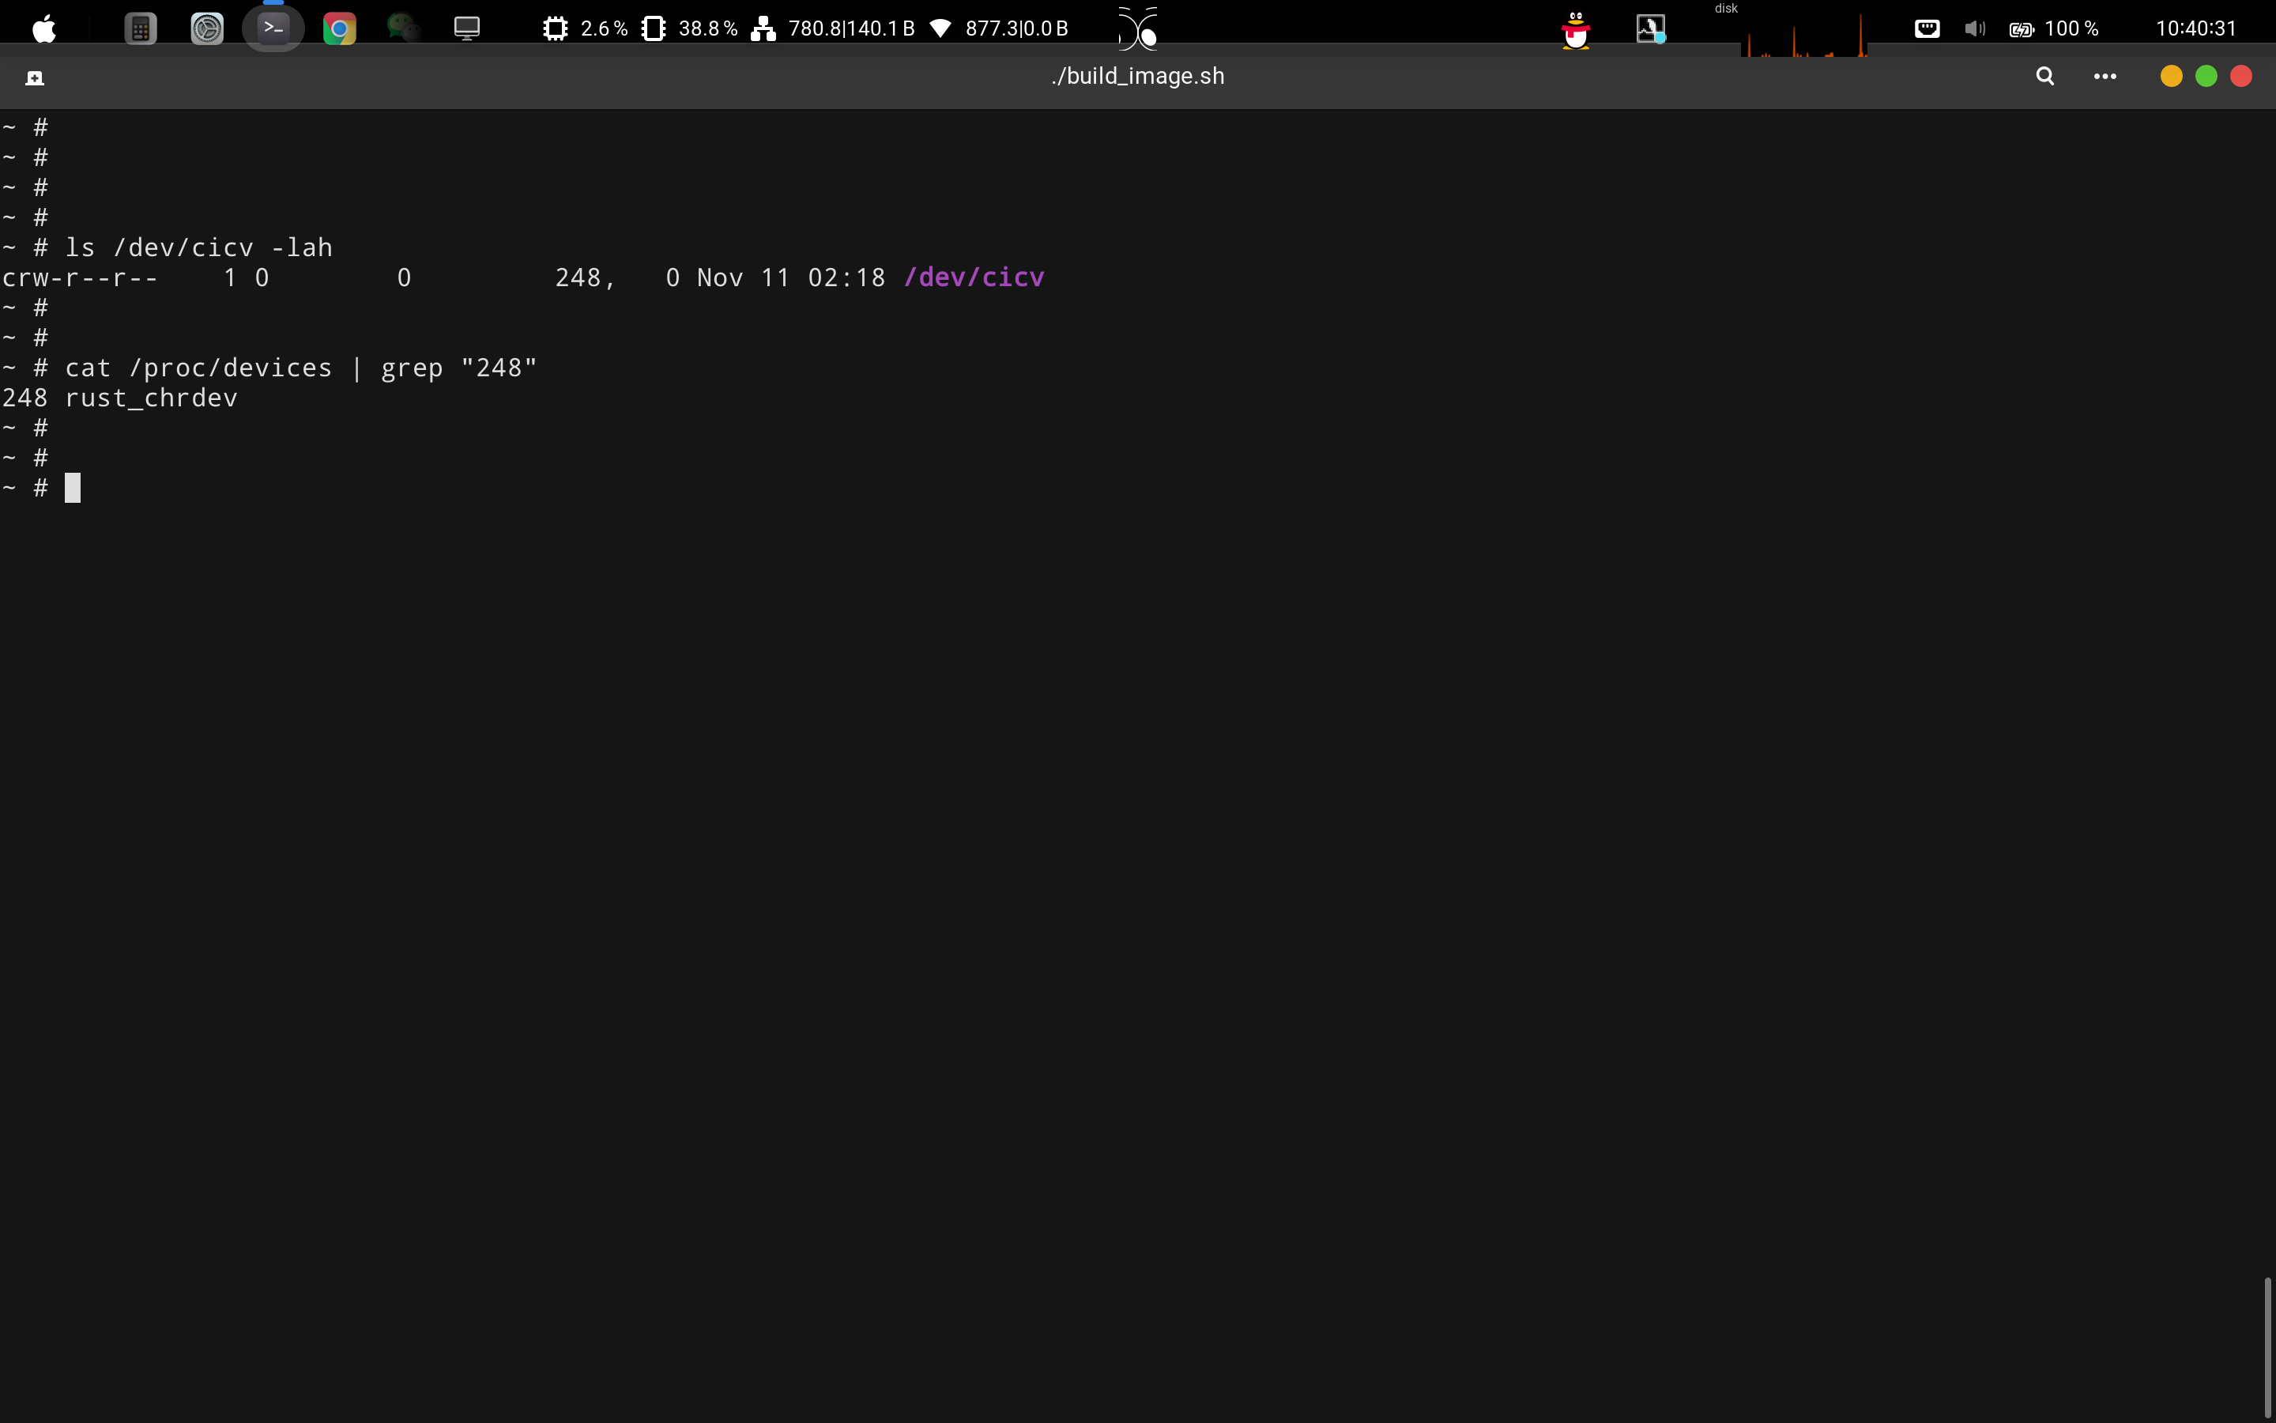Open the three-dots terminal menu
The image size is (2276, 1423).
[2105, 76]
